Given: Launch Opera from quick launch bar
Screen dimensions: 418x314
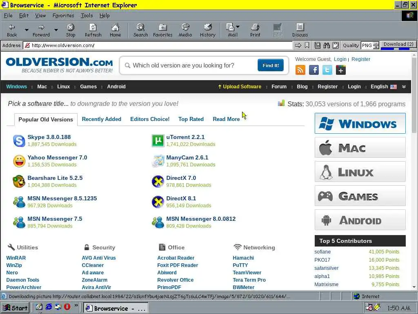Looking at the screenshot, I should [x=67, y=307].
